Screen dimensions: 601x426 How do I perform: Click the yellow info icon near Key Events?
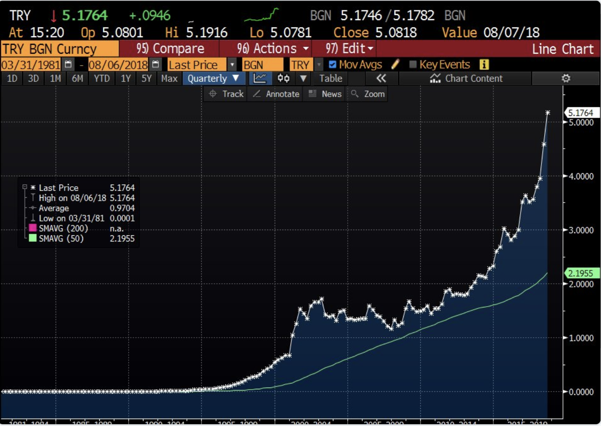(484, 64)
